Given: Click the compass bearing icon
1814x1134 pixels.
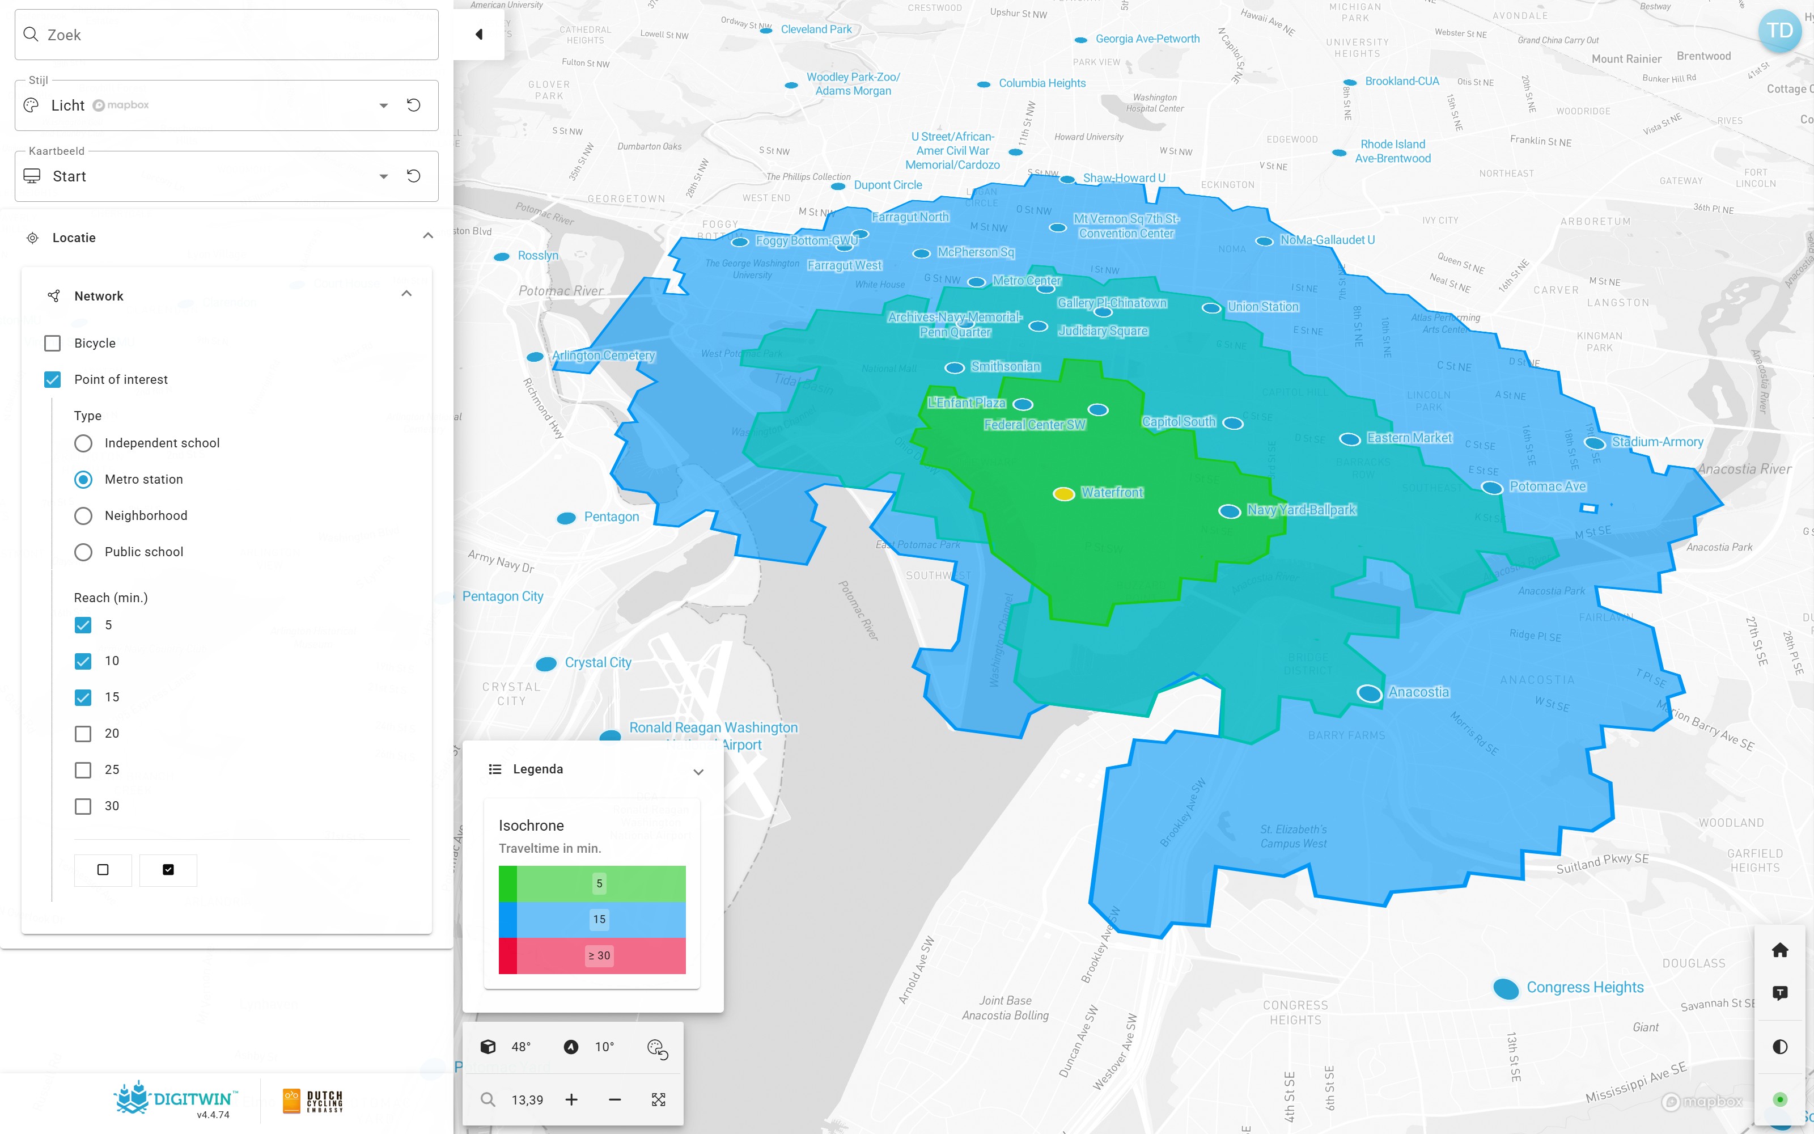Looking at the screenshot, I should pyautogui.click(x=570, y=1047).
